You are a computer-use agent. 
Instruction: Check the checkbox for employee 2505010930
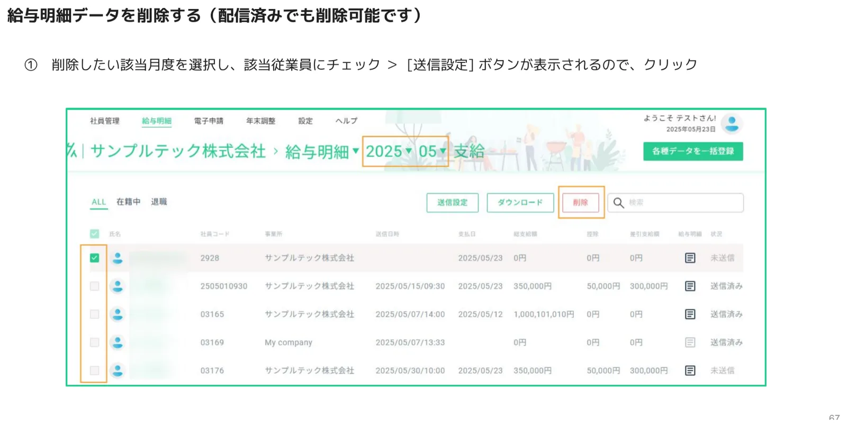click(x=94, y=286)
